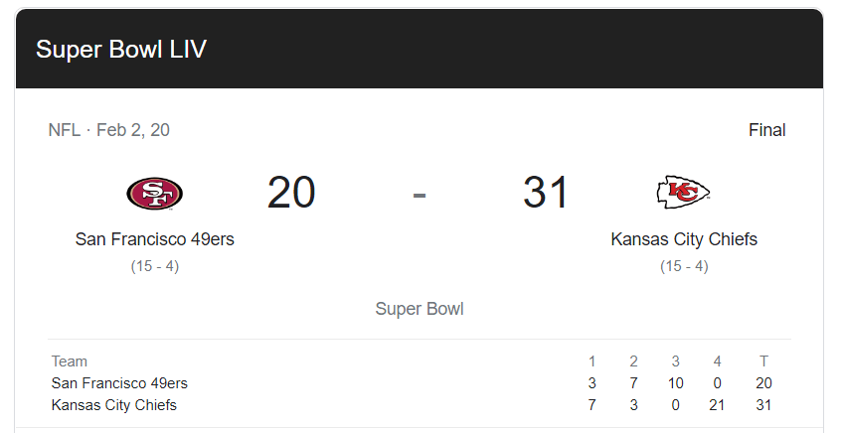Click the Final status text
844x433 pixels.
(x=766, y=130)
